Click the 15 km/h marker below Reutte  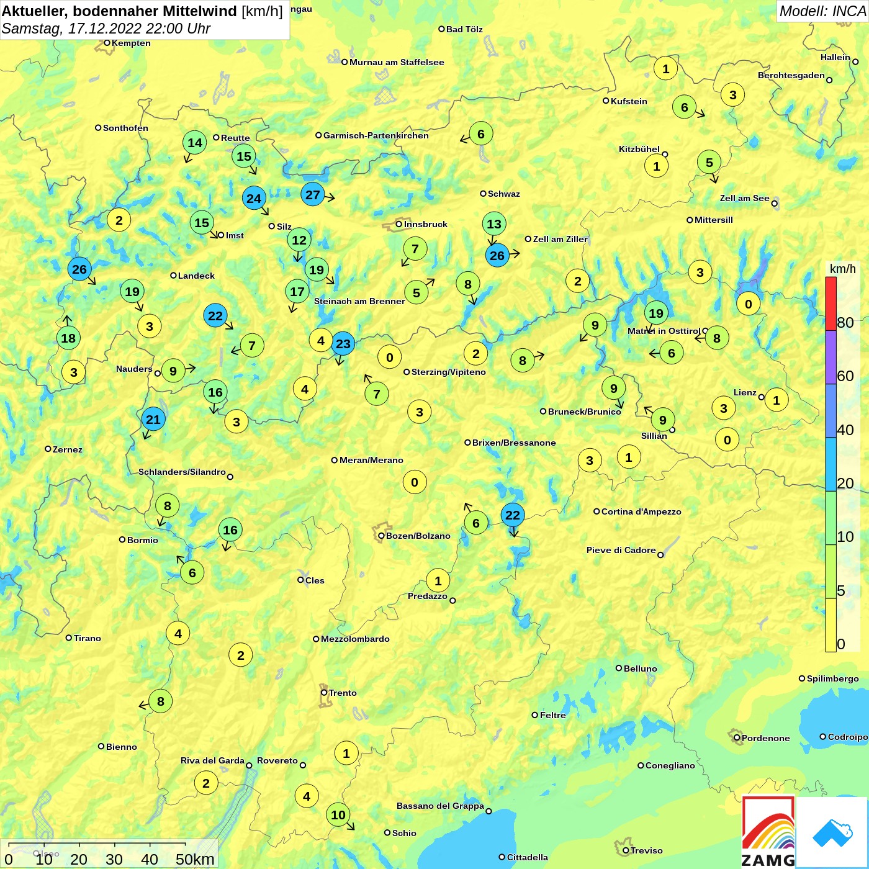pos(244,157)
